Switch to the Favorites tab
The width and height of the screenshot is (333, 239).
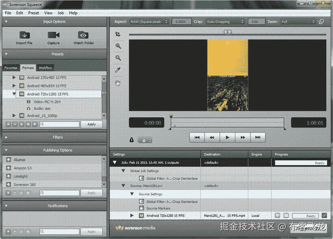coord(11,68)
